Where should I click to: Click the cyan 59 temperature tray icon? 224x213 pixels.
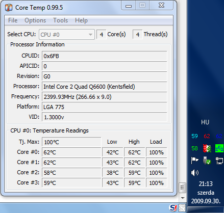click(194, 136)
